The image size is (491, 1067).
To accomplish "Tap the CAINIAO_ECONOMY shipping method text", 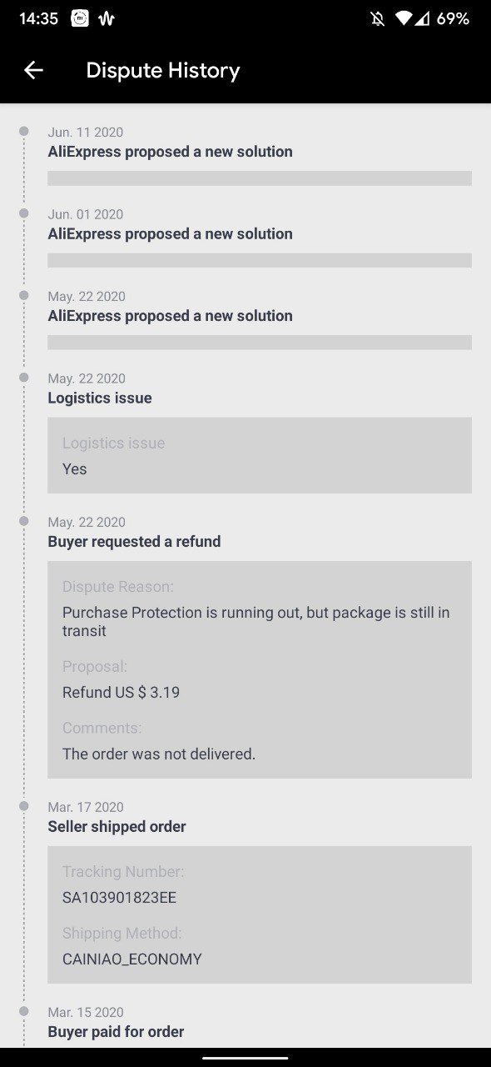I will pos(132,959).
